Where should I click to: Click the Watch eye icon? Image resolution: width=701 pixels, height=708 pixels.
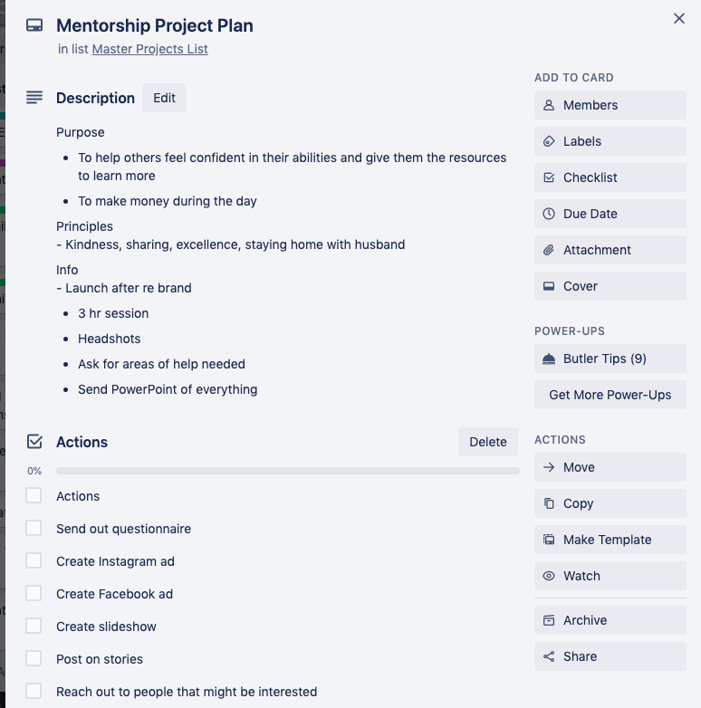click(549, 576)
